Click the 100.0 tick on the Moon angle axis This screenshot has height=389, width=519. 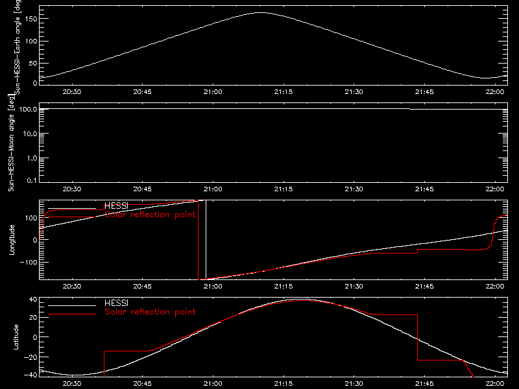[28, 109]
